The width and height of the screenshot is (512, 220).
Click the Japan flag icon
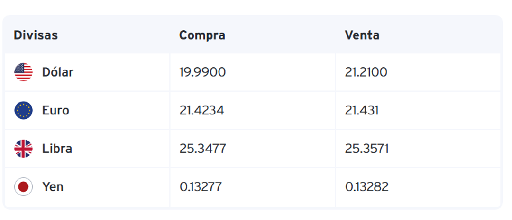point(23,187)
